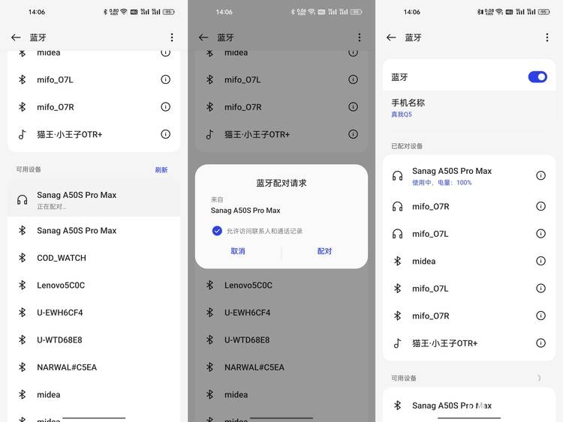Select NARWAL#C5EA in left device list

pos(94,367)
